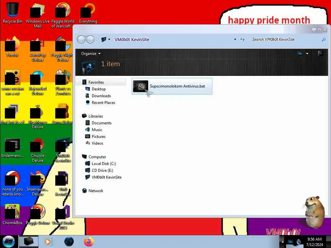Open VM0b0t KevinSite desktop shortcut

[63, 150]
